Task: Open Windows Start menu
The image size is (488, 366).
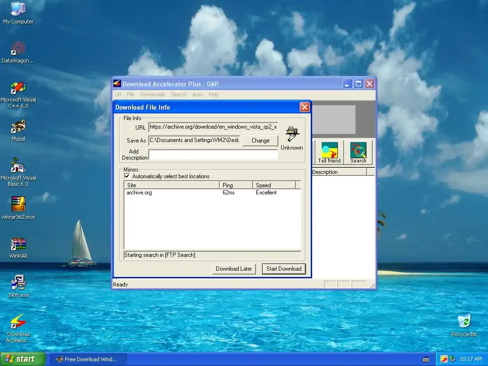Action: tap(22, 359)
